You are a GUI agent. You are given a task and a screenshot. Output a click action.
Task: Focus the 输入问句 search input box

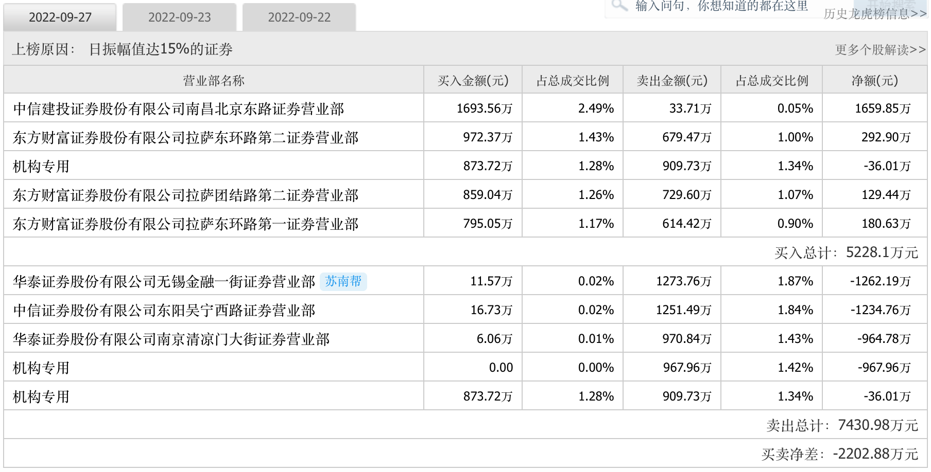(721, 7)
